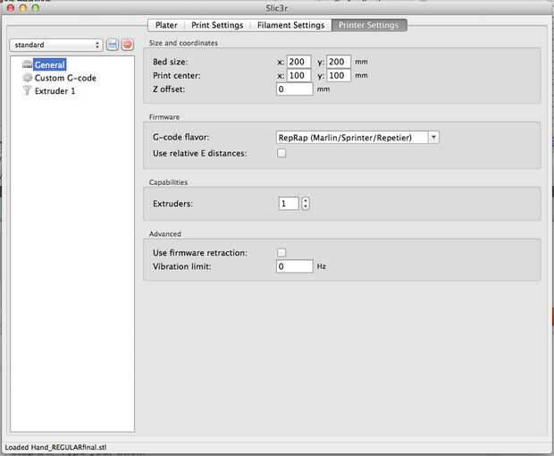Screen dimensions: 554x456
Task: Open the Extruder 1 settings page
Action: click(x=55, y=91)
